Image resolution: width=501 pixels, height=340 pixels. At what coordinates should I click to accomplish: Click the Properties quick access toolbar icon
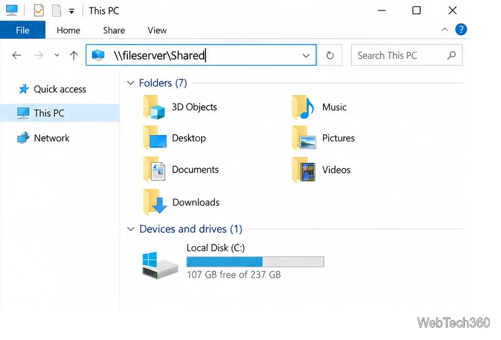coord(39,11)
